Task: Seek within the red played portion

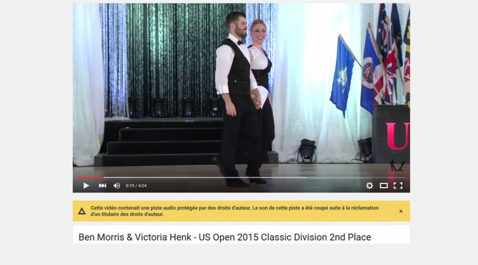Action: 91,177
